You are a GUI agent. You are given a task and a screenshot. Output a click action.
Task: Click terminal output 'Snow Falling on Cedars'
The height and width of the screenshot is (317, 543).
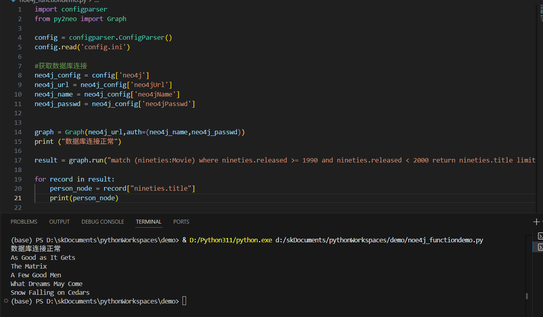click(x=50, y=292)
